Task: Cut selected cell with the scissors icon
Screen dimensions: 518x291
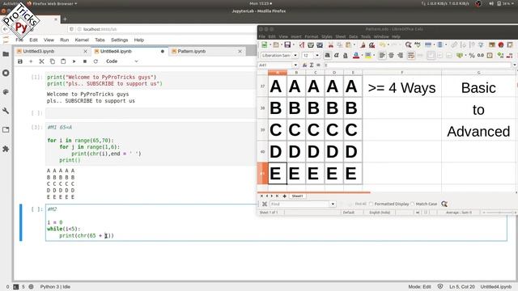Action: click(x=41, y=61)
